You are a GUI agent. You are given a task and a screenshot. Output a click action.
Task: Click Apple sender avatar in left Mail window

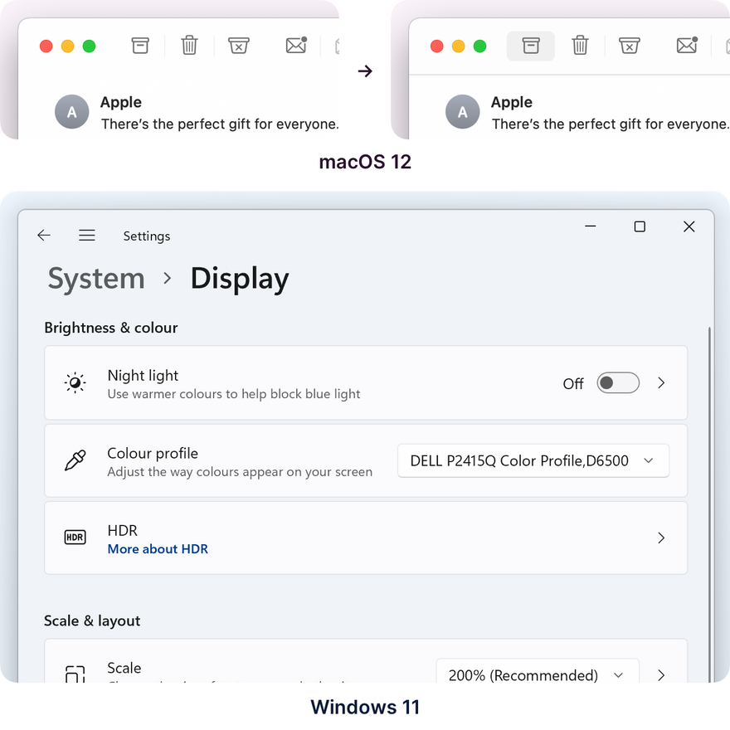71,112
